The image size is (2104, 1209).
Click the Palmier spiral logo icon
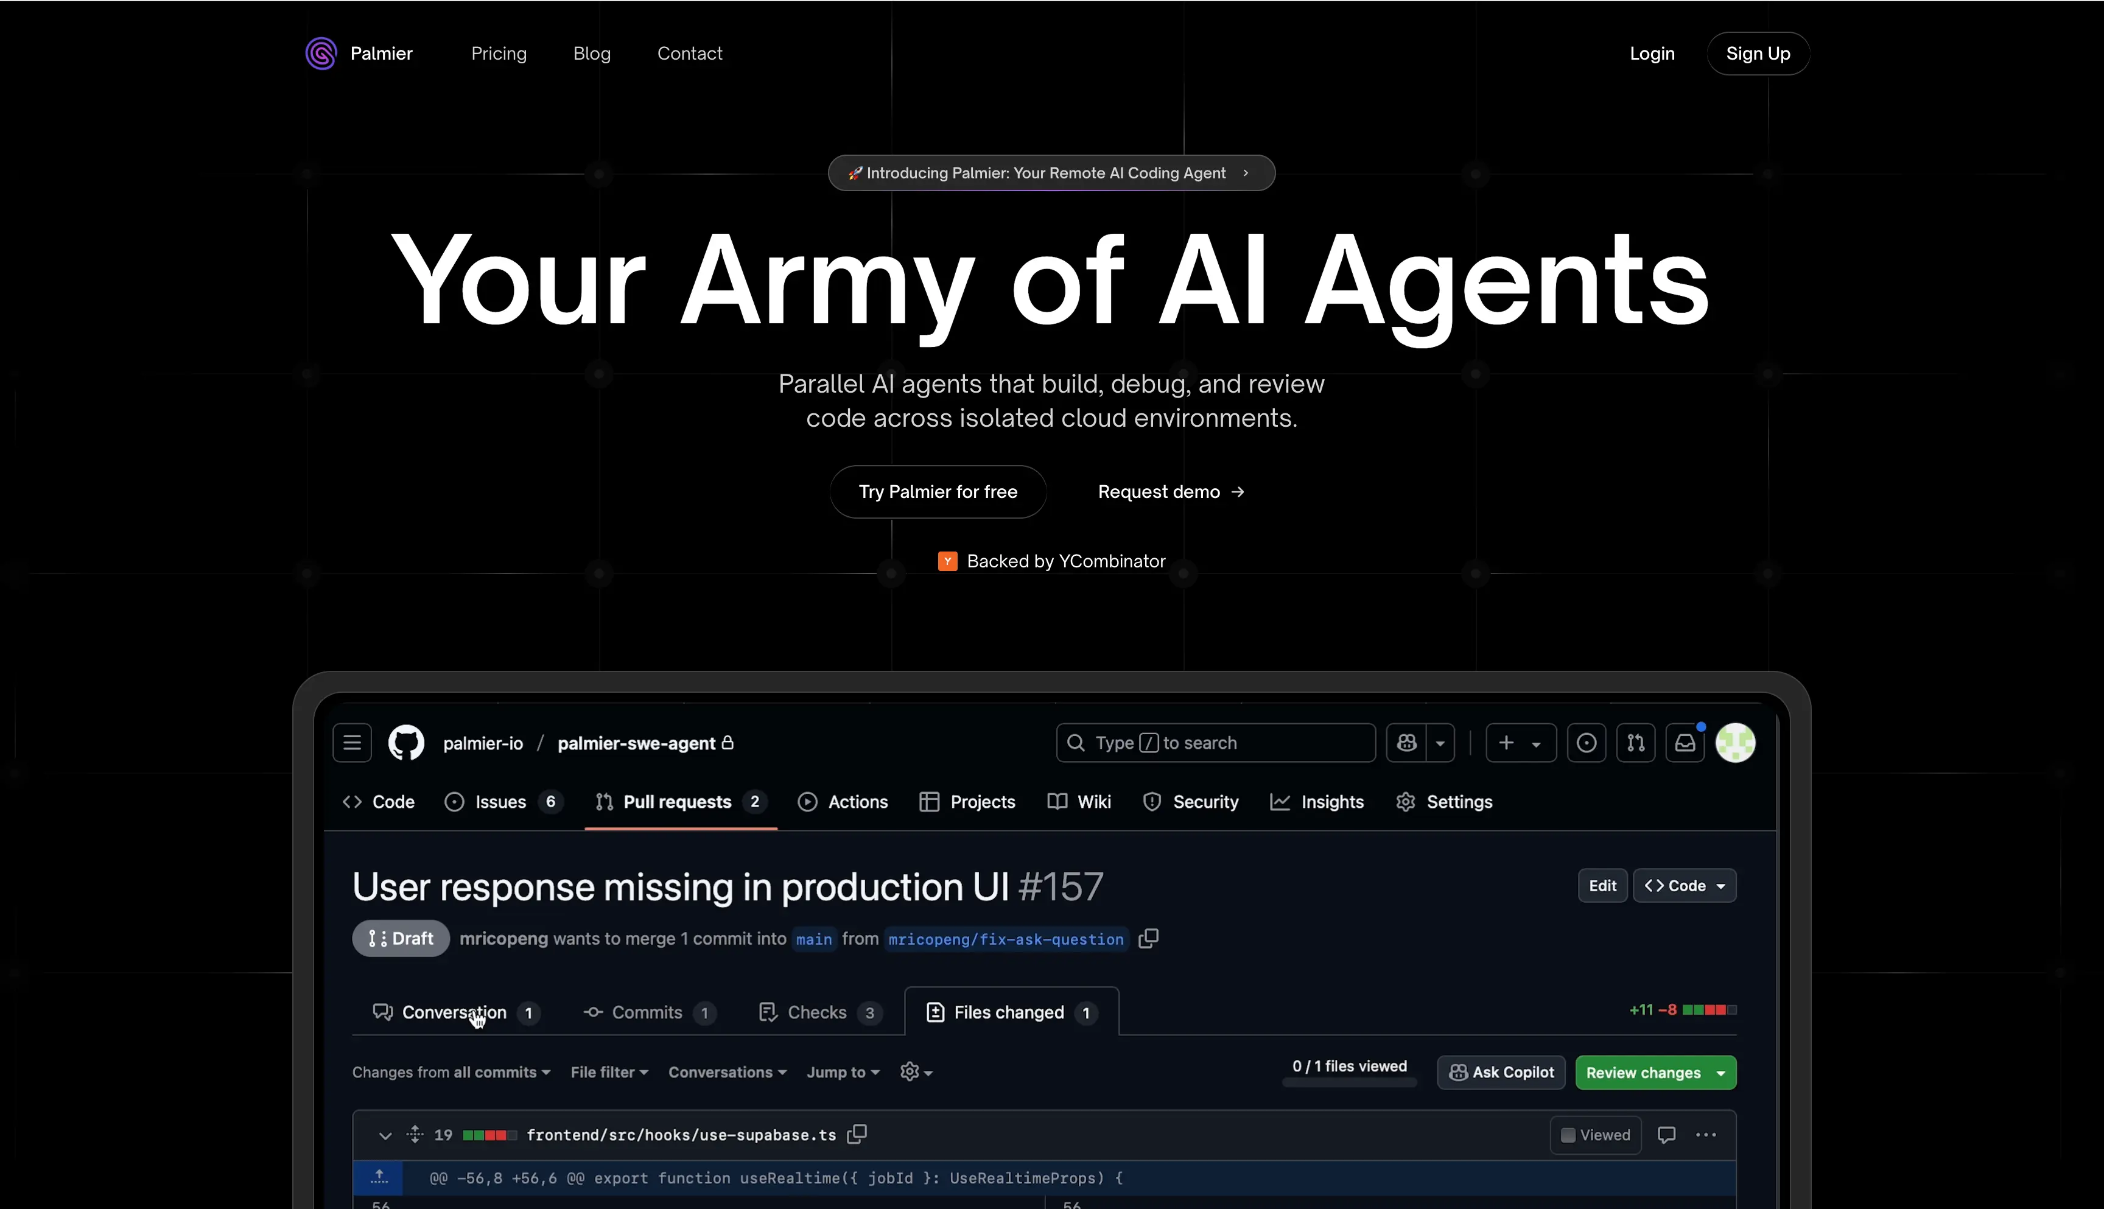point(320,53)
